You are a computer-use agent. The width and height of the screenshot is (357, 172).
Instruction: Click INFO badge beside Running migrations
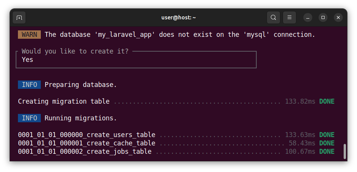click(x=29, y=118)
